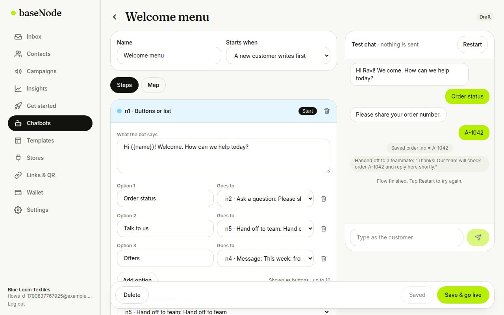Change Order status Goes to dropdown

tap(265, 199)
